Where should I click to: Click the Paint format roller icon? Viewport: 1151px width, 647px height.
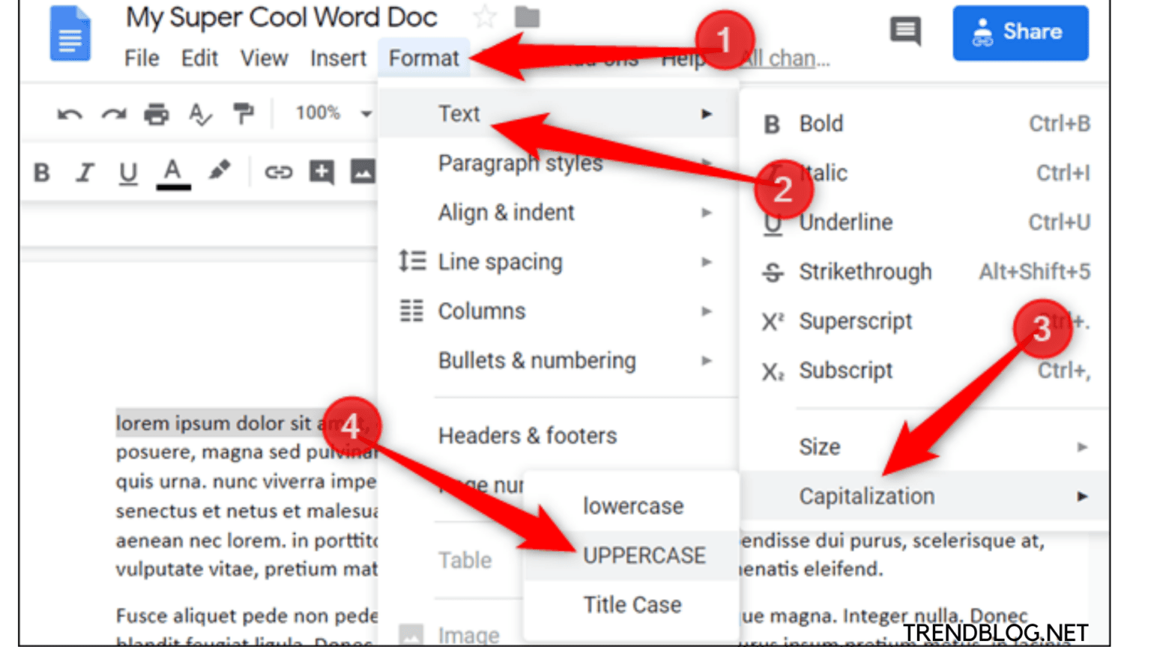point(244,114)
